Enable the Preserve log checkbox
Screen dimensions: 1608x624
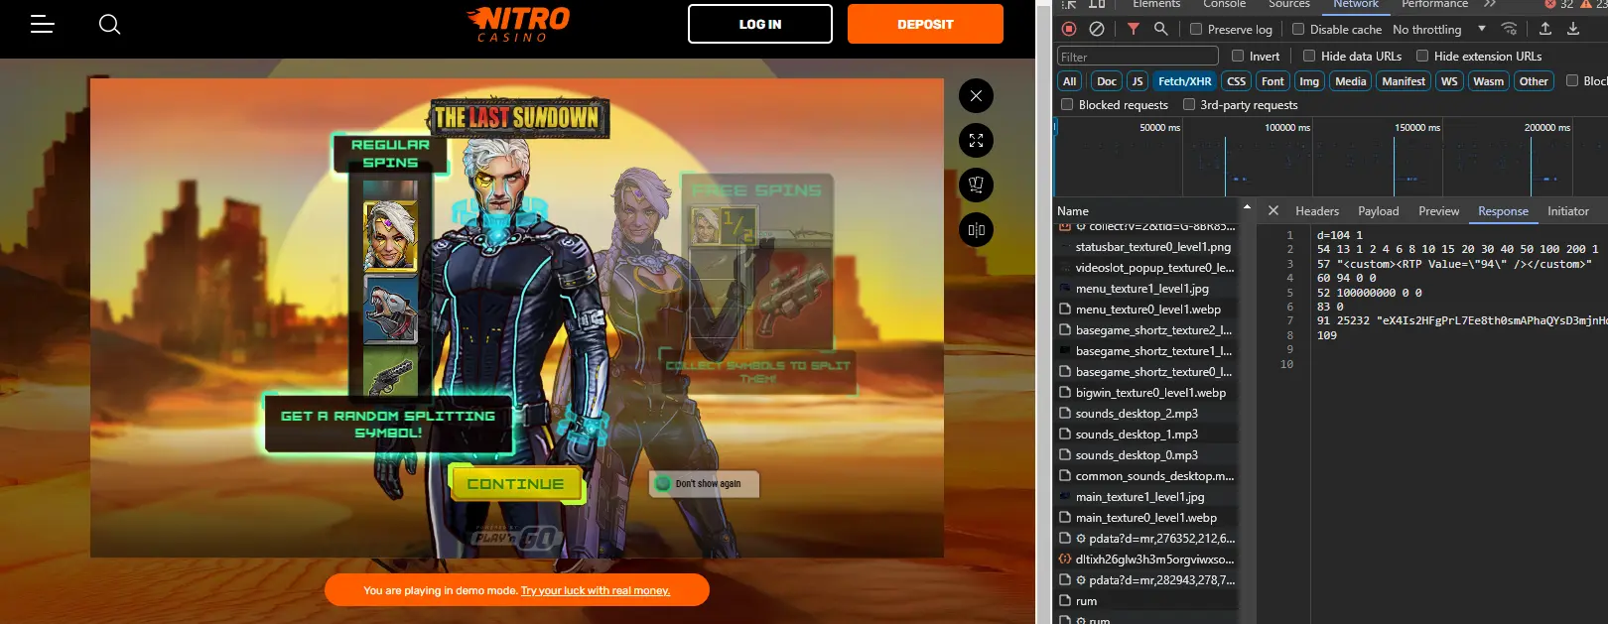pyautogui.click(x=1196, y=29)
